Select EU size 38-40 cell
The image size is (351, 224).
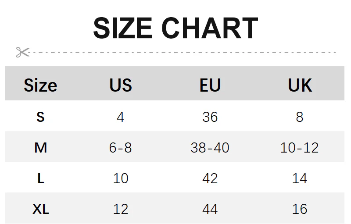click(210, 148)
